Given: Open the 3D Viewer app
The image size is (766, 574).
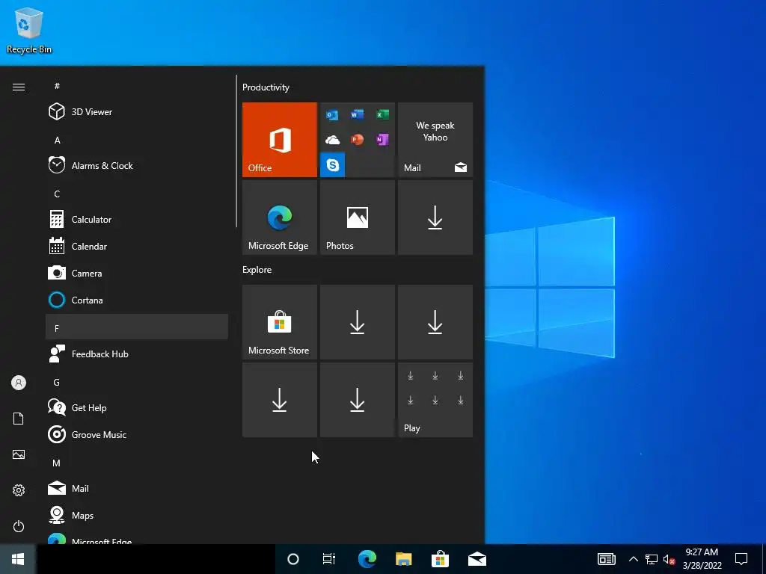Looking at the screenshot, I should [137, 112].
